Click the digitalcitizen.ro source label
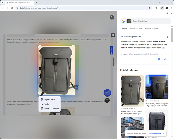The height and width of the screenshot is (139, 174). pyautogui.click(x=129, y=108)
